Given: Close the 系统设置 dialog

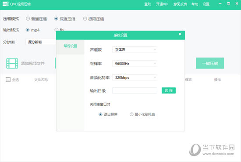Looking at the screenshot, I should 180,34.
